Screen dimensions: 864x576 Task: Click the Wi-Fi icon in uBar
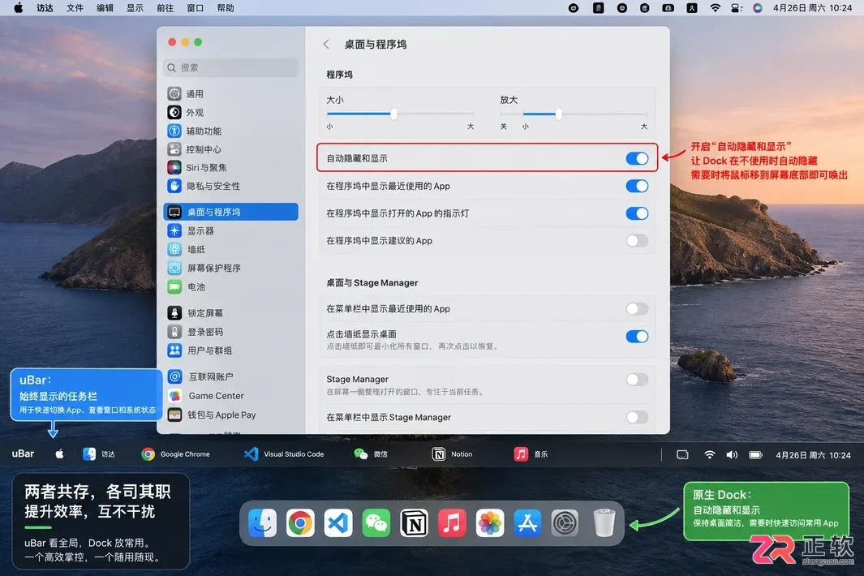click(x=710, y=455)
